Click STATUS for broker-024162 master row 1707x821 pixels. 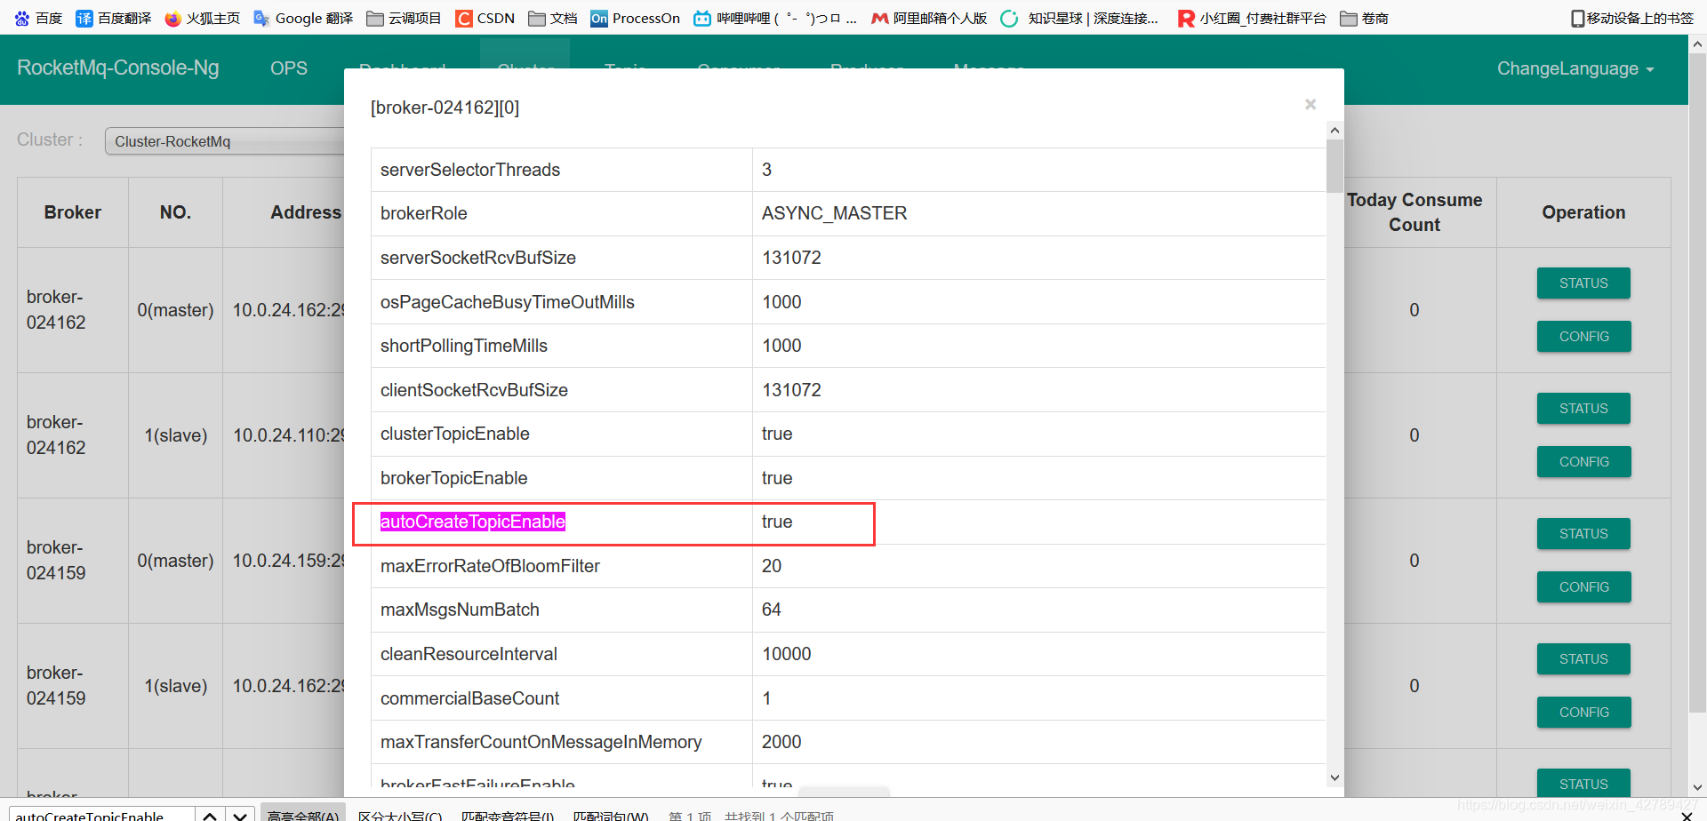click(x=1583, y=283)
